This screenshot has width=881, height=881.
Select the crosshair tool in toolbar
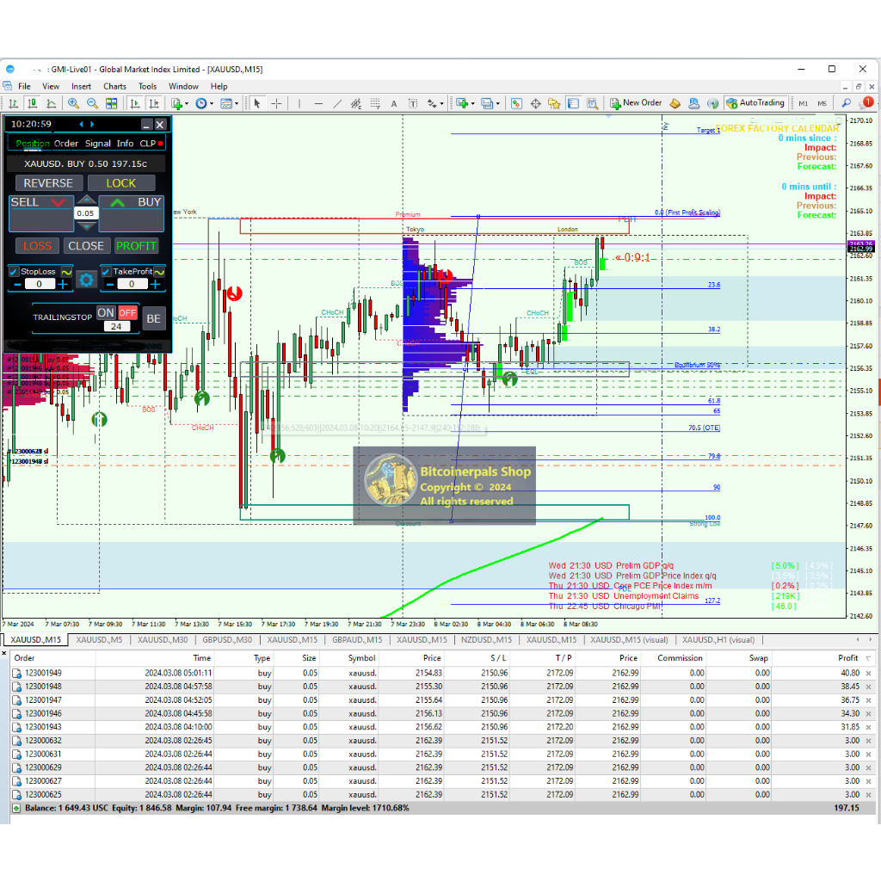point(276,103)
